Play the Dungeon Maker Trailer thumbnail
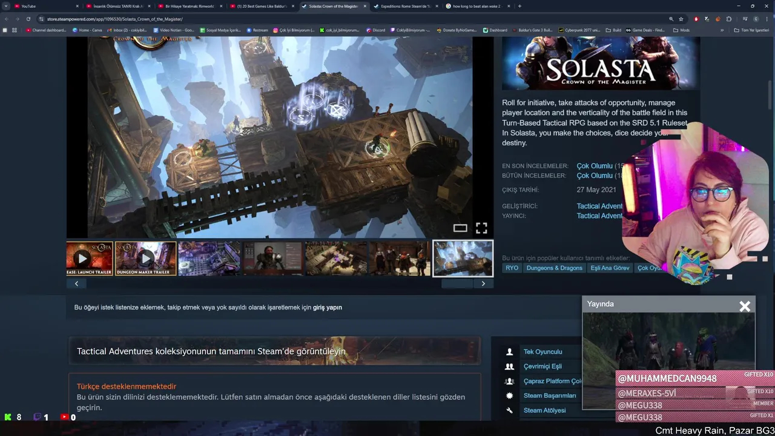This screenshot has width=775, height=436. 146,259
